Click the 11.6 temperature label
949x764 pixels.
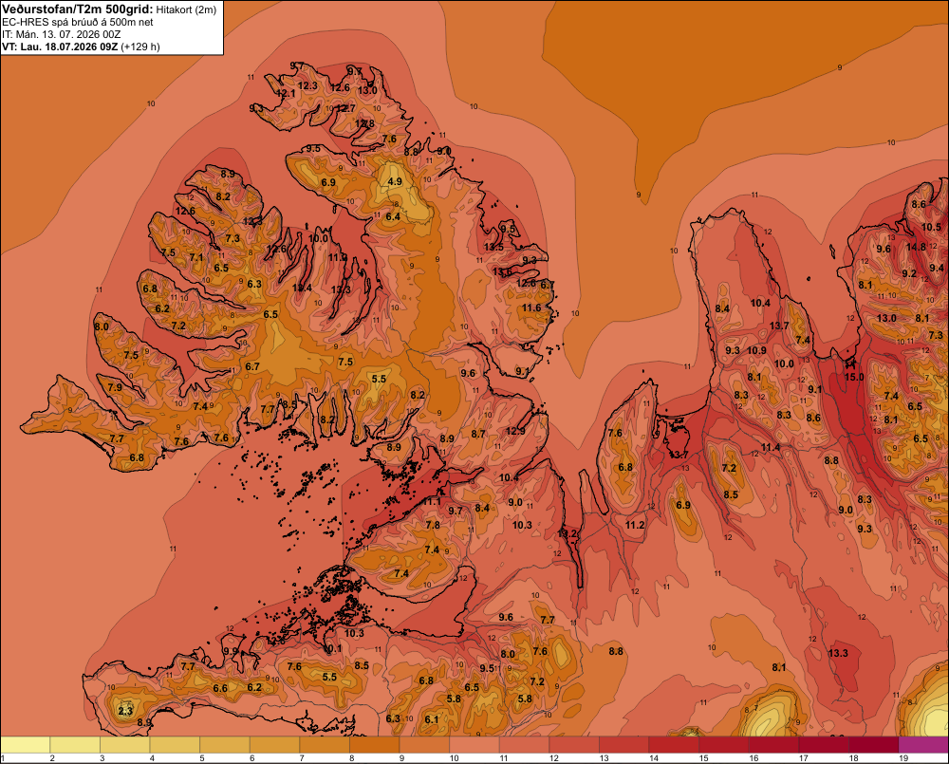pos(531,307)
